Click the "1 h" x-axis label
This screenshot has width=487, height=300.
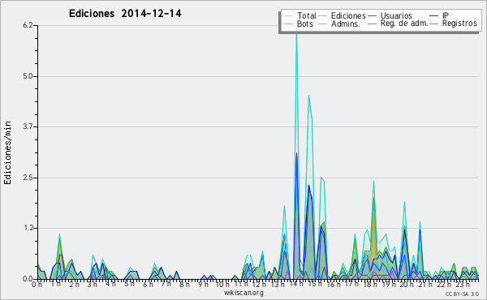(56, 284)
